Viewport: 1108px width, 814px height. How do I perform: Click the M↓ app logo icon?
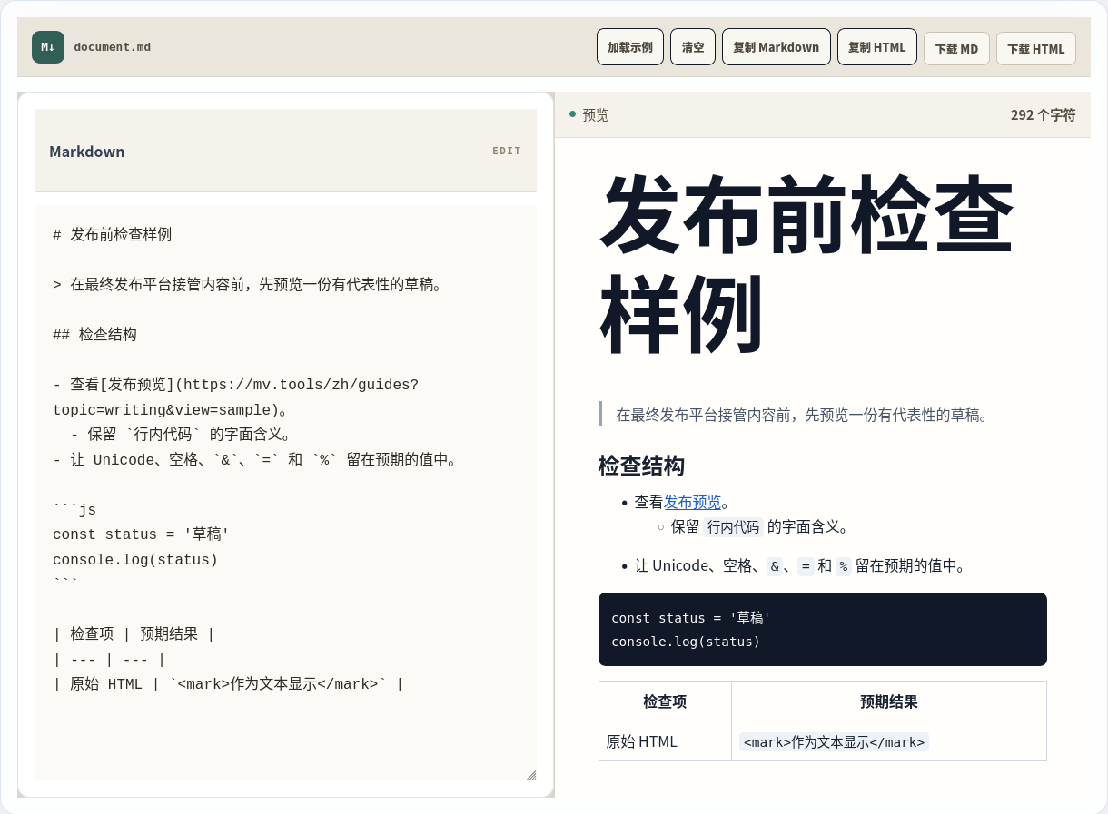(48, 47)
